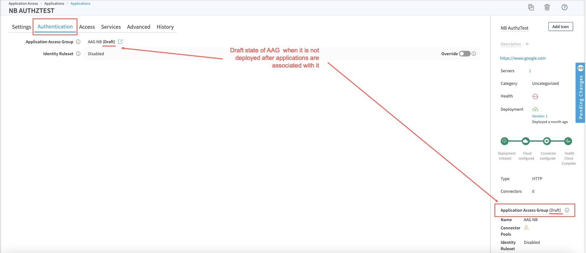The image size is (586, 253).
Task: Open AAG NB external link icon
Action: (120, 42)
